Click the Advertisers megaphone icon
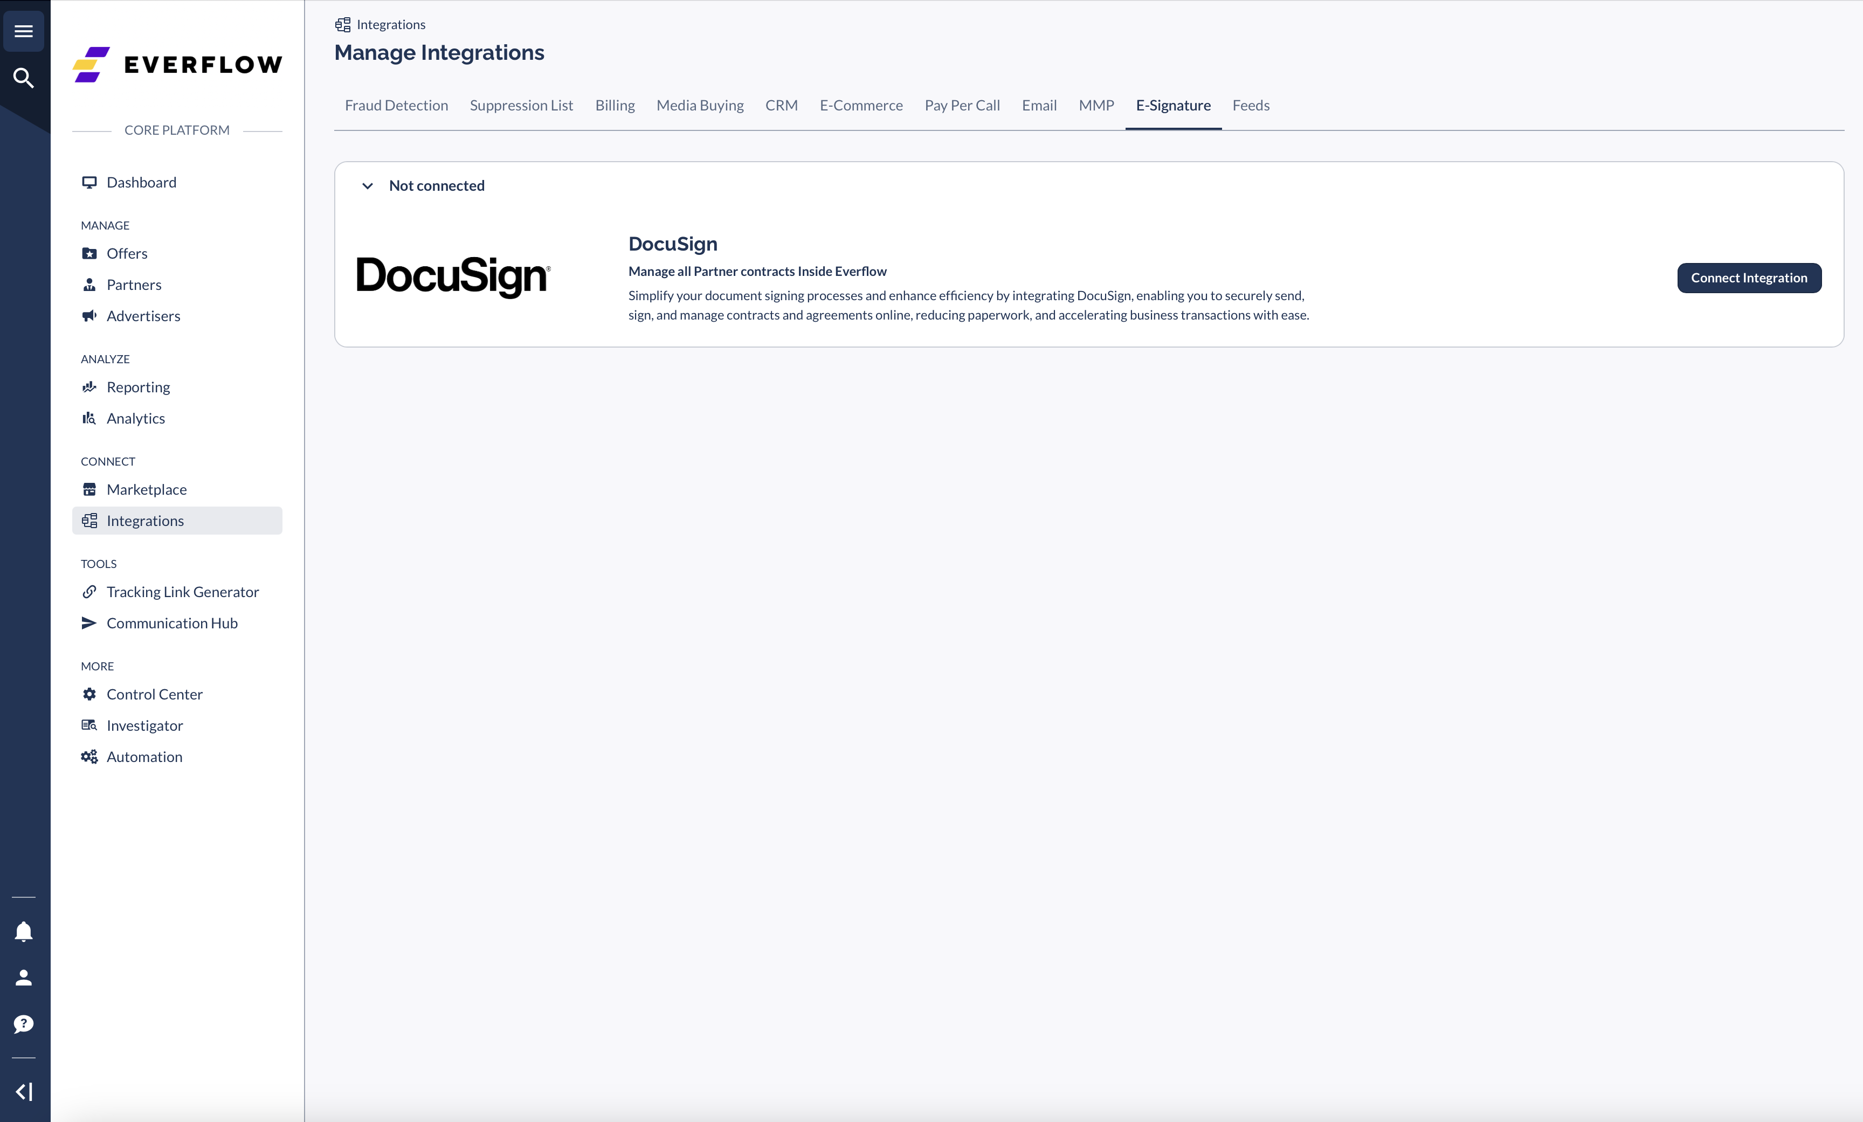The image size is (1863, 1122). click(89, 315)
